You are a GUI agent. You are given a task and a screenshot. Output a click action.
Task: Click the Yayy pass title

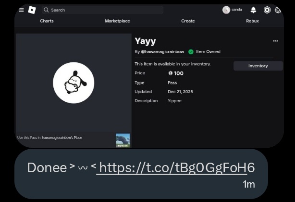(145, 41)
